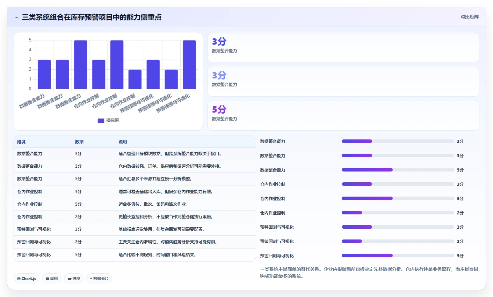Click the summary paragraph starting 三类系统不是简单的替代关系
This screenshot has height=297, width=493.
[369, 273]
